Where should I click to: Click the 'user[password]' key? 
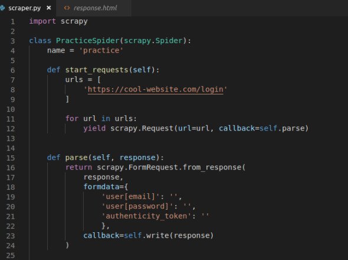[137, 206]
